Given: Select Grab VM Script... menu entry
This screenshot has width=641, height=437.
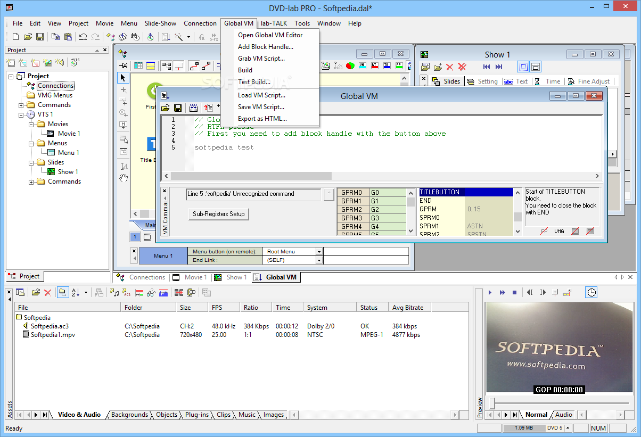Looking at the screenshot, I should (x=261, y=59).
